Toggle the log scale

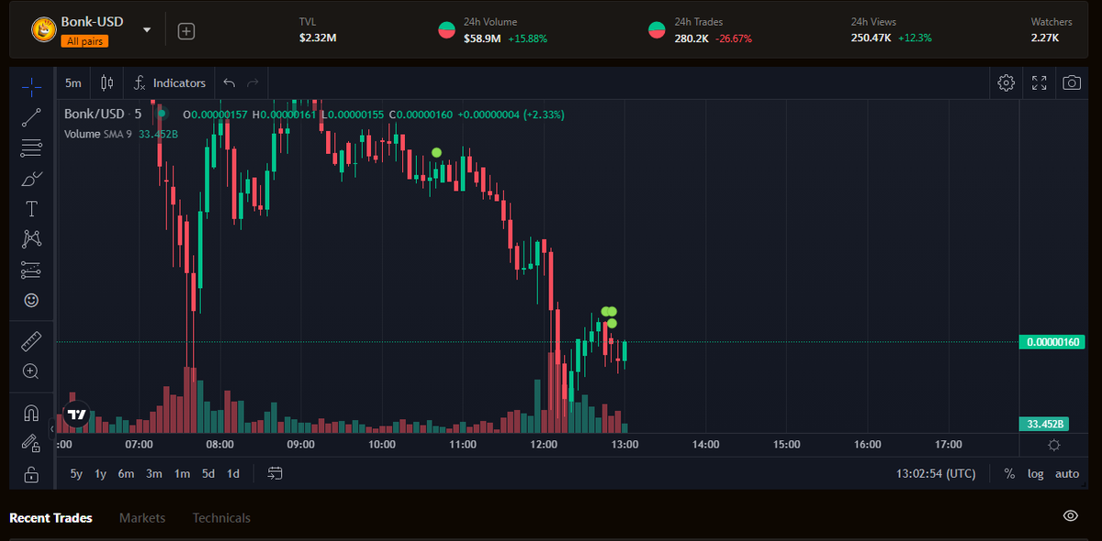1036,474
